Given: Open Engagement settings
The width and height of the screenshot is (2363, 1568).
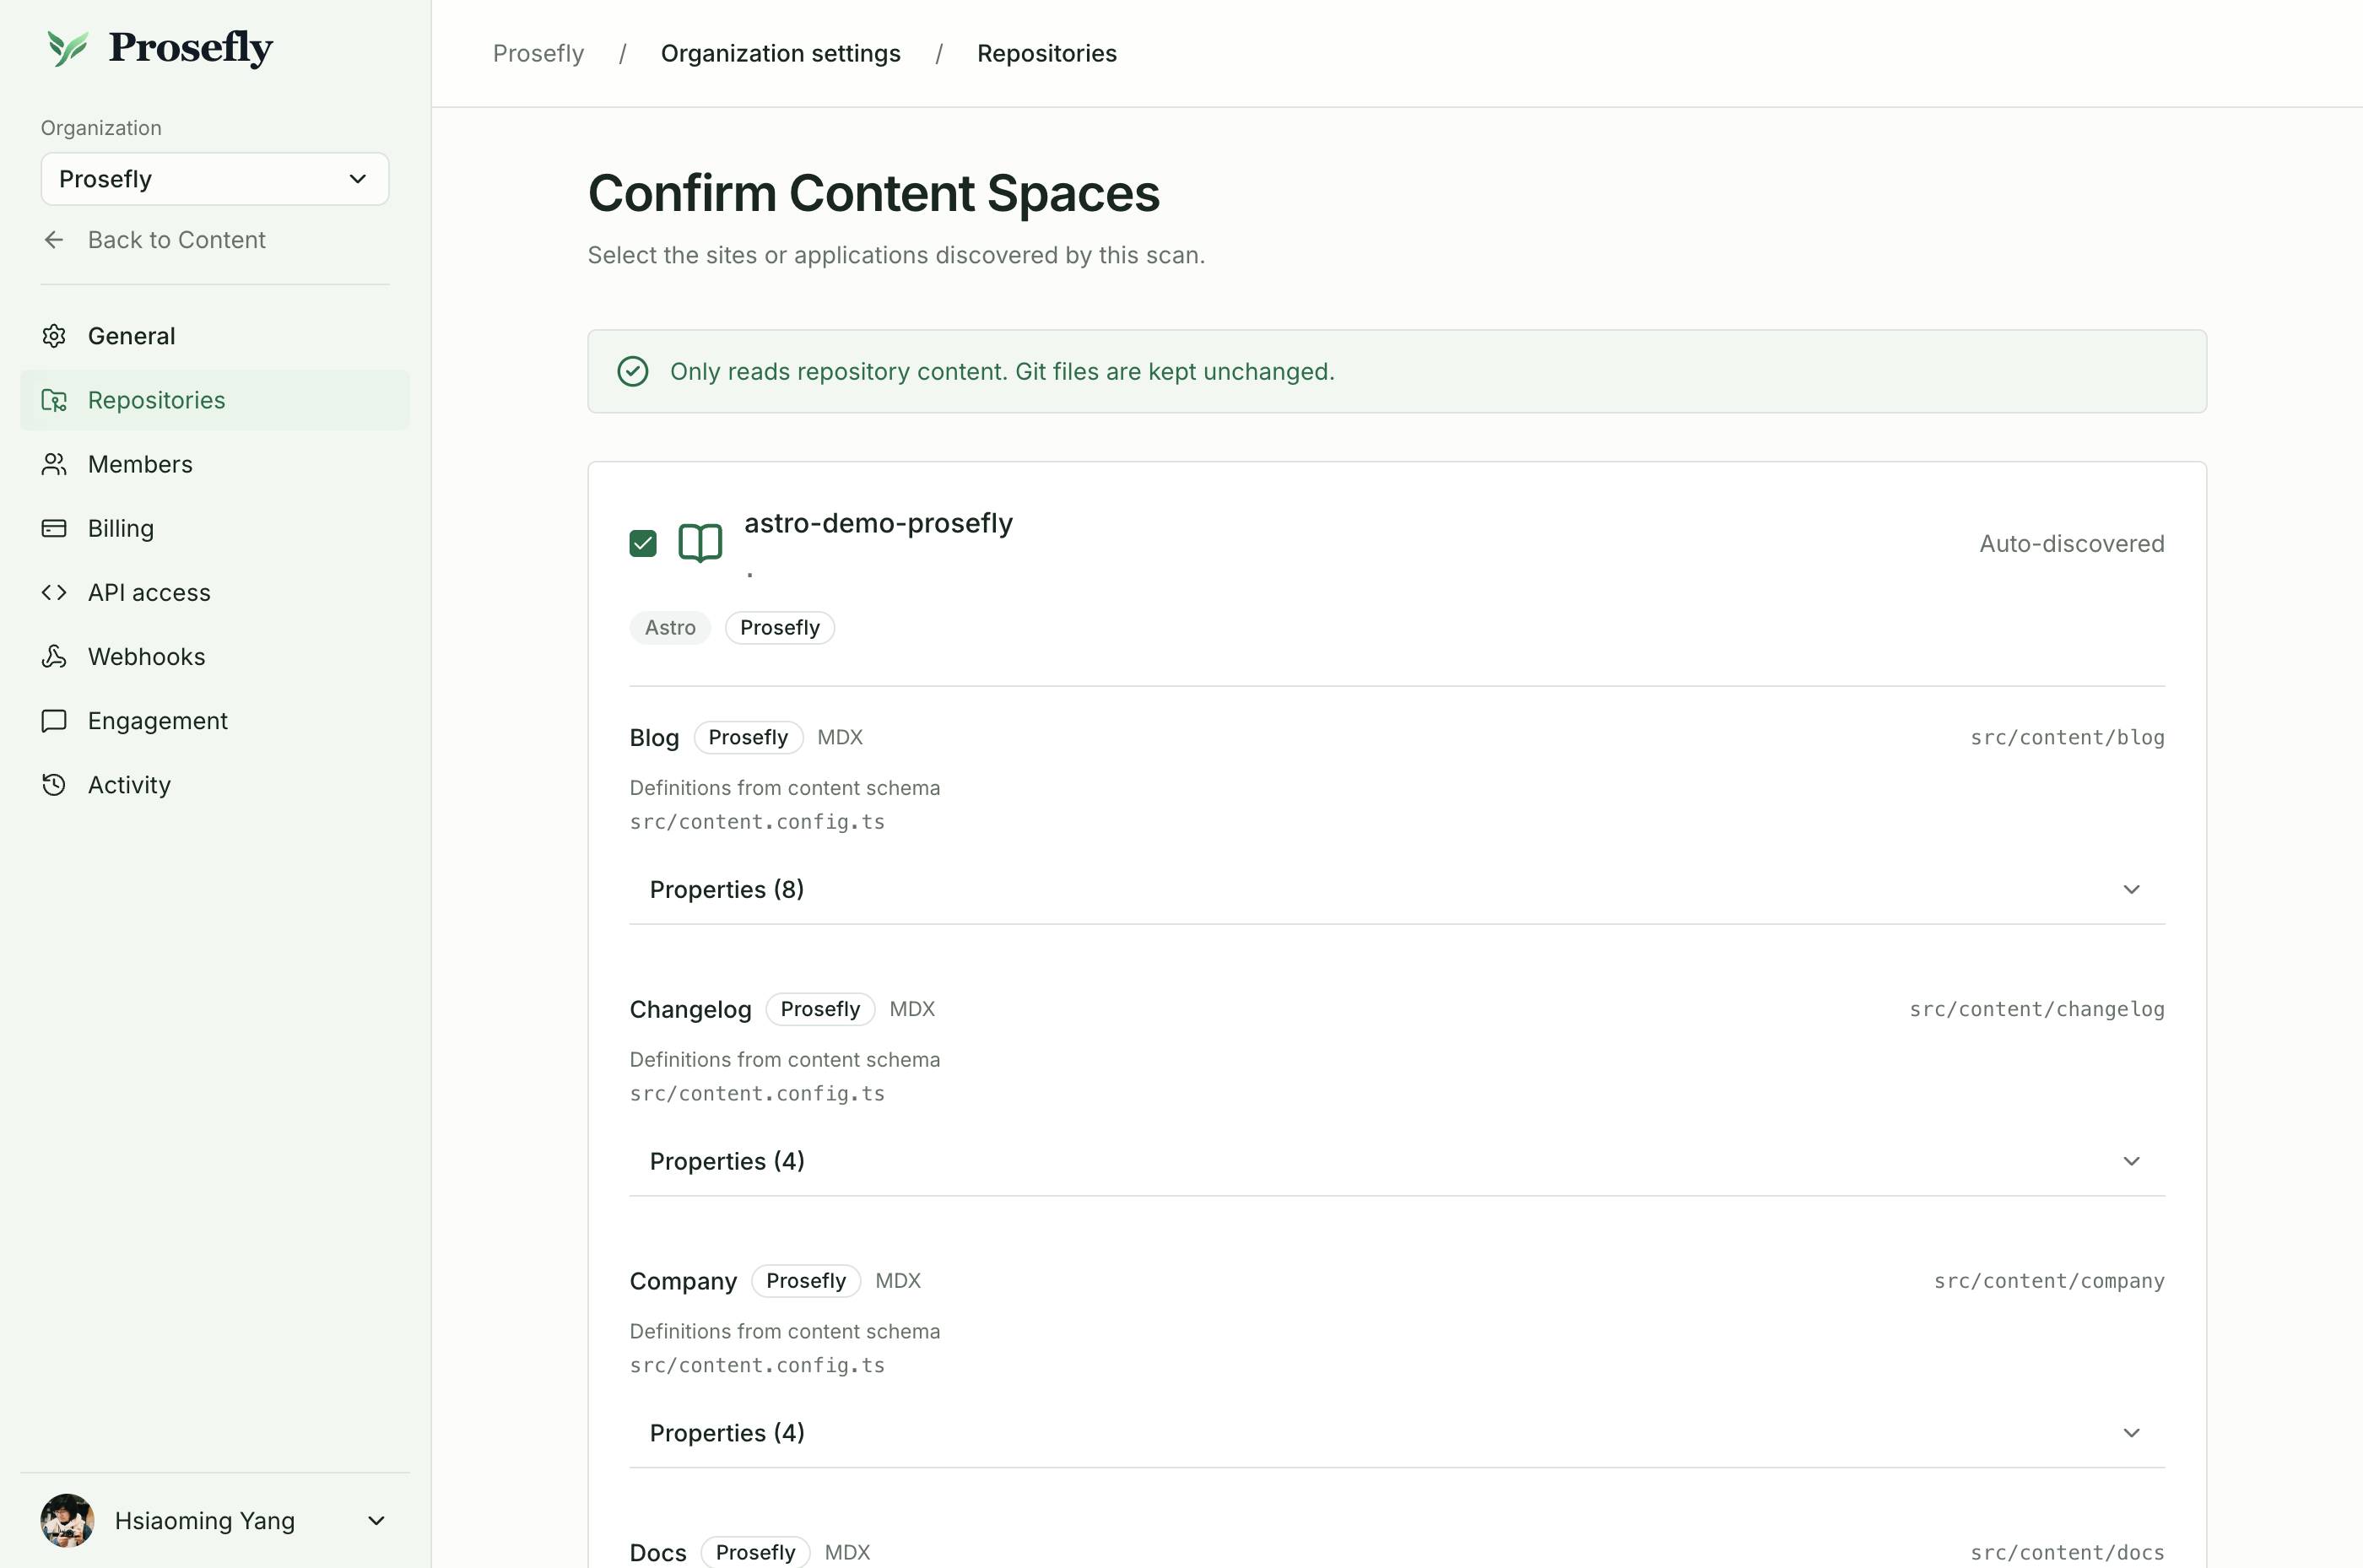Looking at the screenshot, I should (215, 720).
